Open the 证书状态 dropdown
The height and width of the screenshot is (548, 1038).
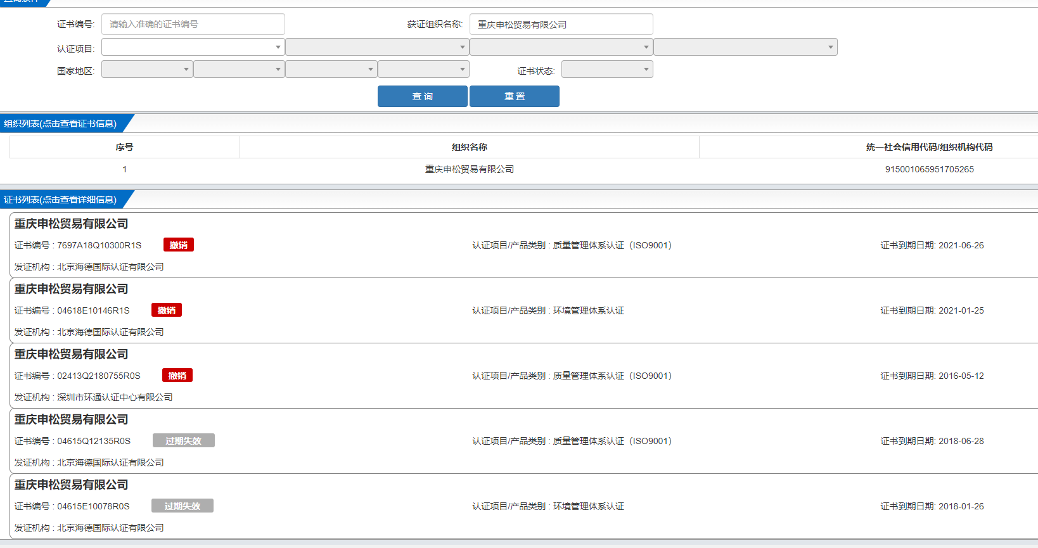pyautogui.click(x=607, y=69)
